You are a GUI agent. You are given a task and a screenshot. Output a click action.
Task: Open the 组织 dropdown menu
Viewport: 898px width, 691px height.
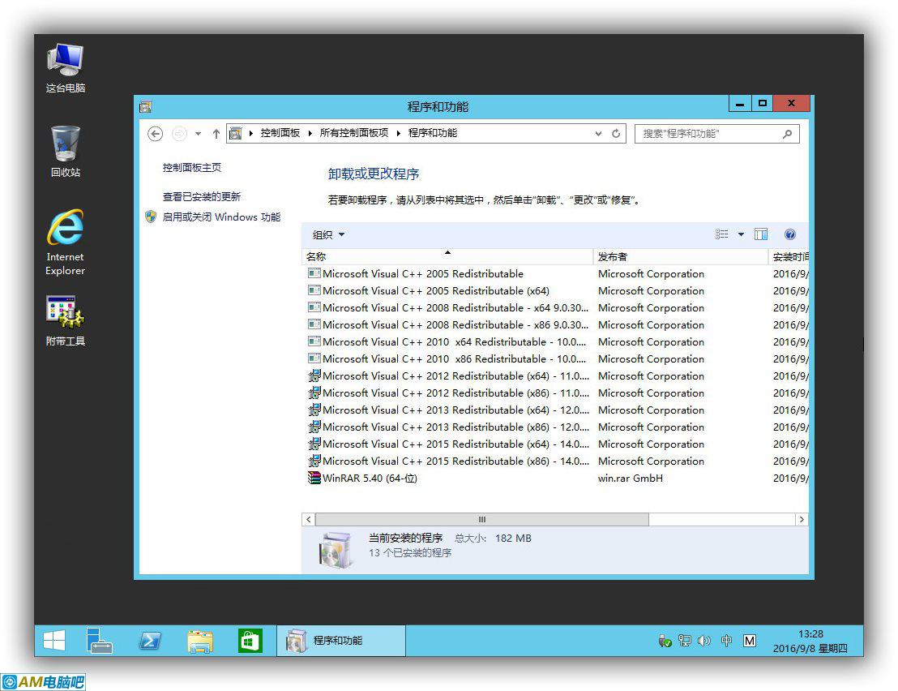pyautogui.click(x=329, y=235)
